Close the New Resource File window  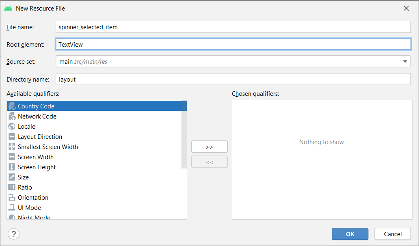point(406,8)
